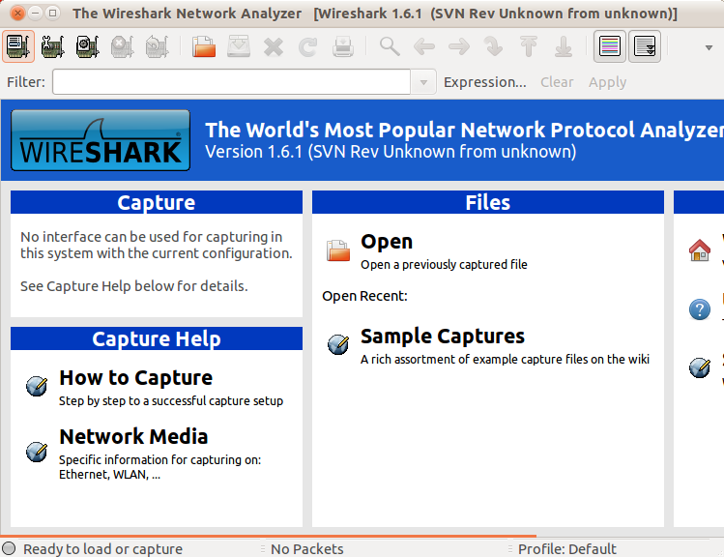Jump to the last packet icon
Viewport: 724px width, 557px height.
[564, 46]
